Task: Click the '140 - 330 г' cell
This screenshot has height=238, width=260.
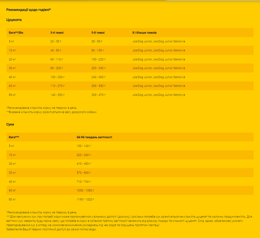Action: 57,95
